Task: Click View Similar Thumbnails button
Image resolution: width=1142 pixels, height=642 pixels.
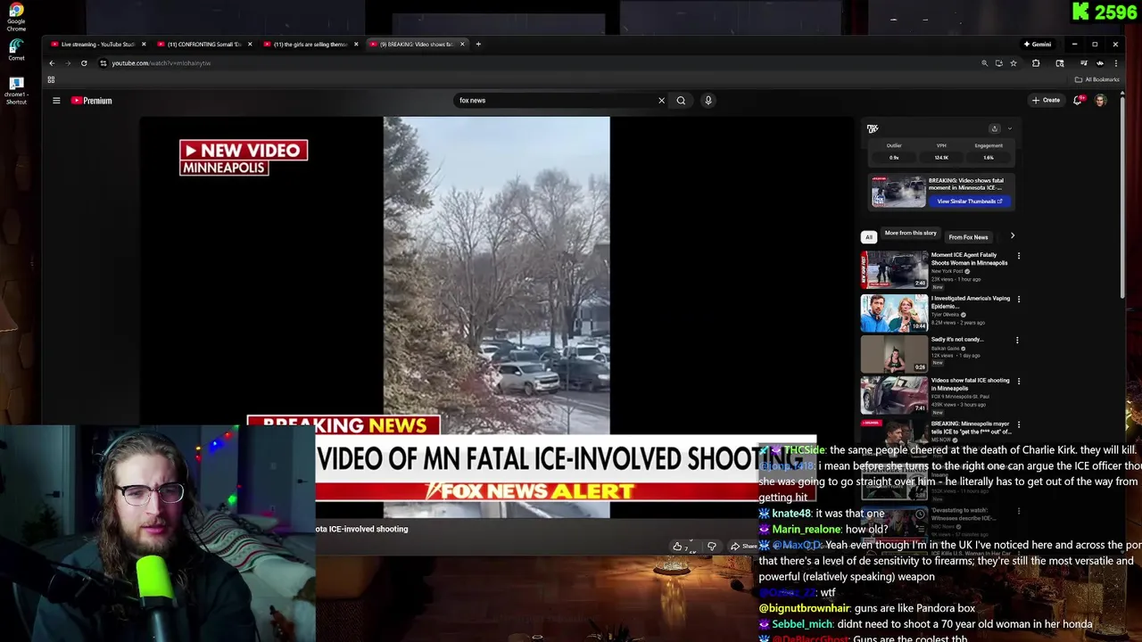Action: coord(970,202)
